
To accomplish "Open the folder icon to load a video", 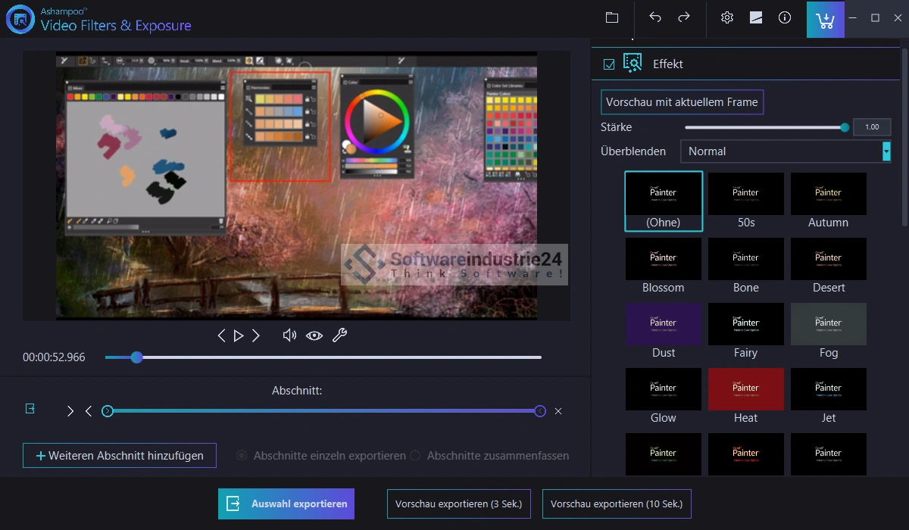I will click(x=612, y=18).
